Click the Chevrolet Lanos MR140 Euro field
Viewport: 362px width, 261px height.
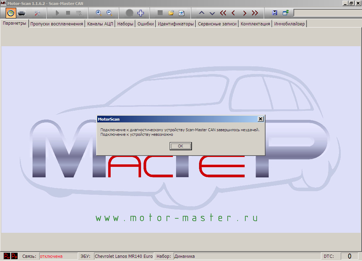[124, 256]
